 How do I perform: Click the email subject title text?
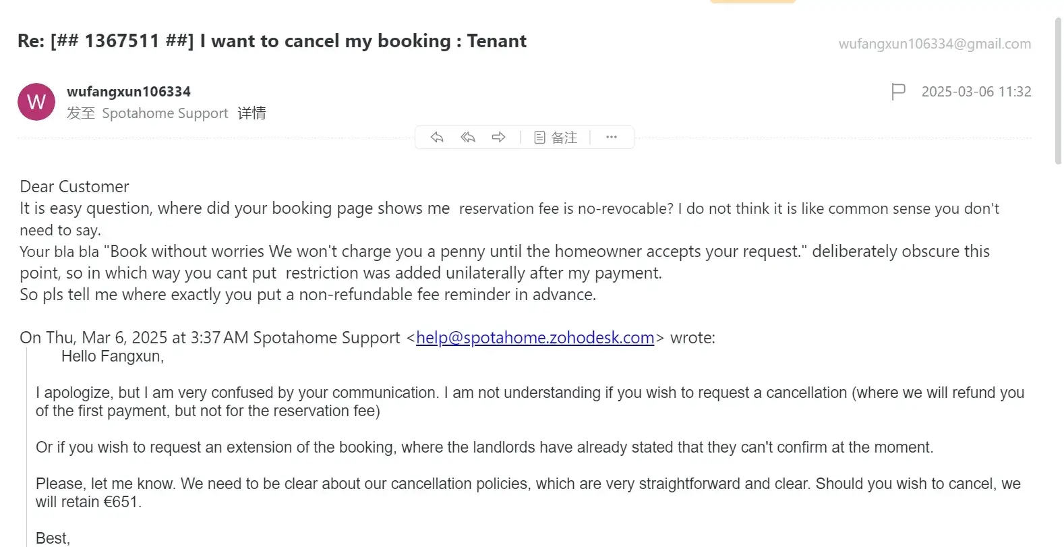272,41
